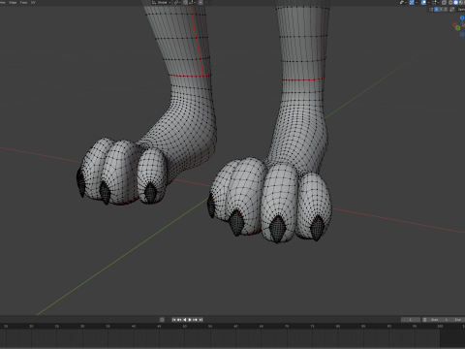Toggle auto merge vertices icon
Viewport: 465px width, 349px height.
tap(452, 9)
